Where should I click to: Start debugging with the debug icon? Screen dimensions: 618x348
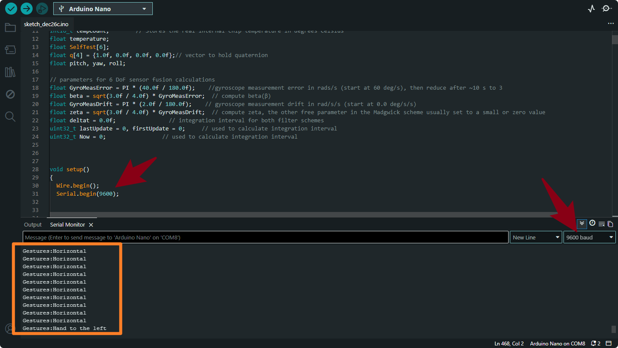click(x=42, y=9)
